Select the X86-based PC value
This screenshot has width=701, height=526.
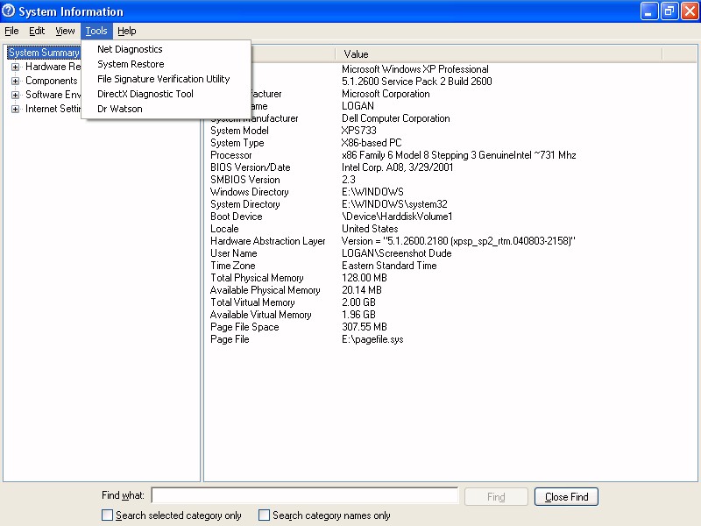click(x=372, y=143)
